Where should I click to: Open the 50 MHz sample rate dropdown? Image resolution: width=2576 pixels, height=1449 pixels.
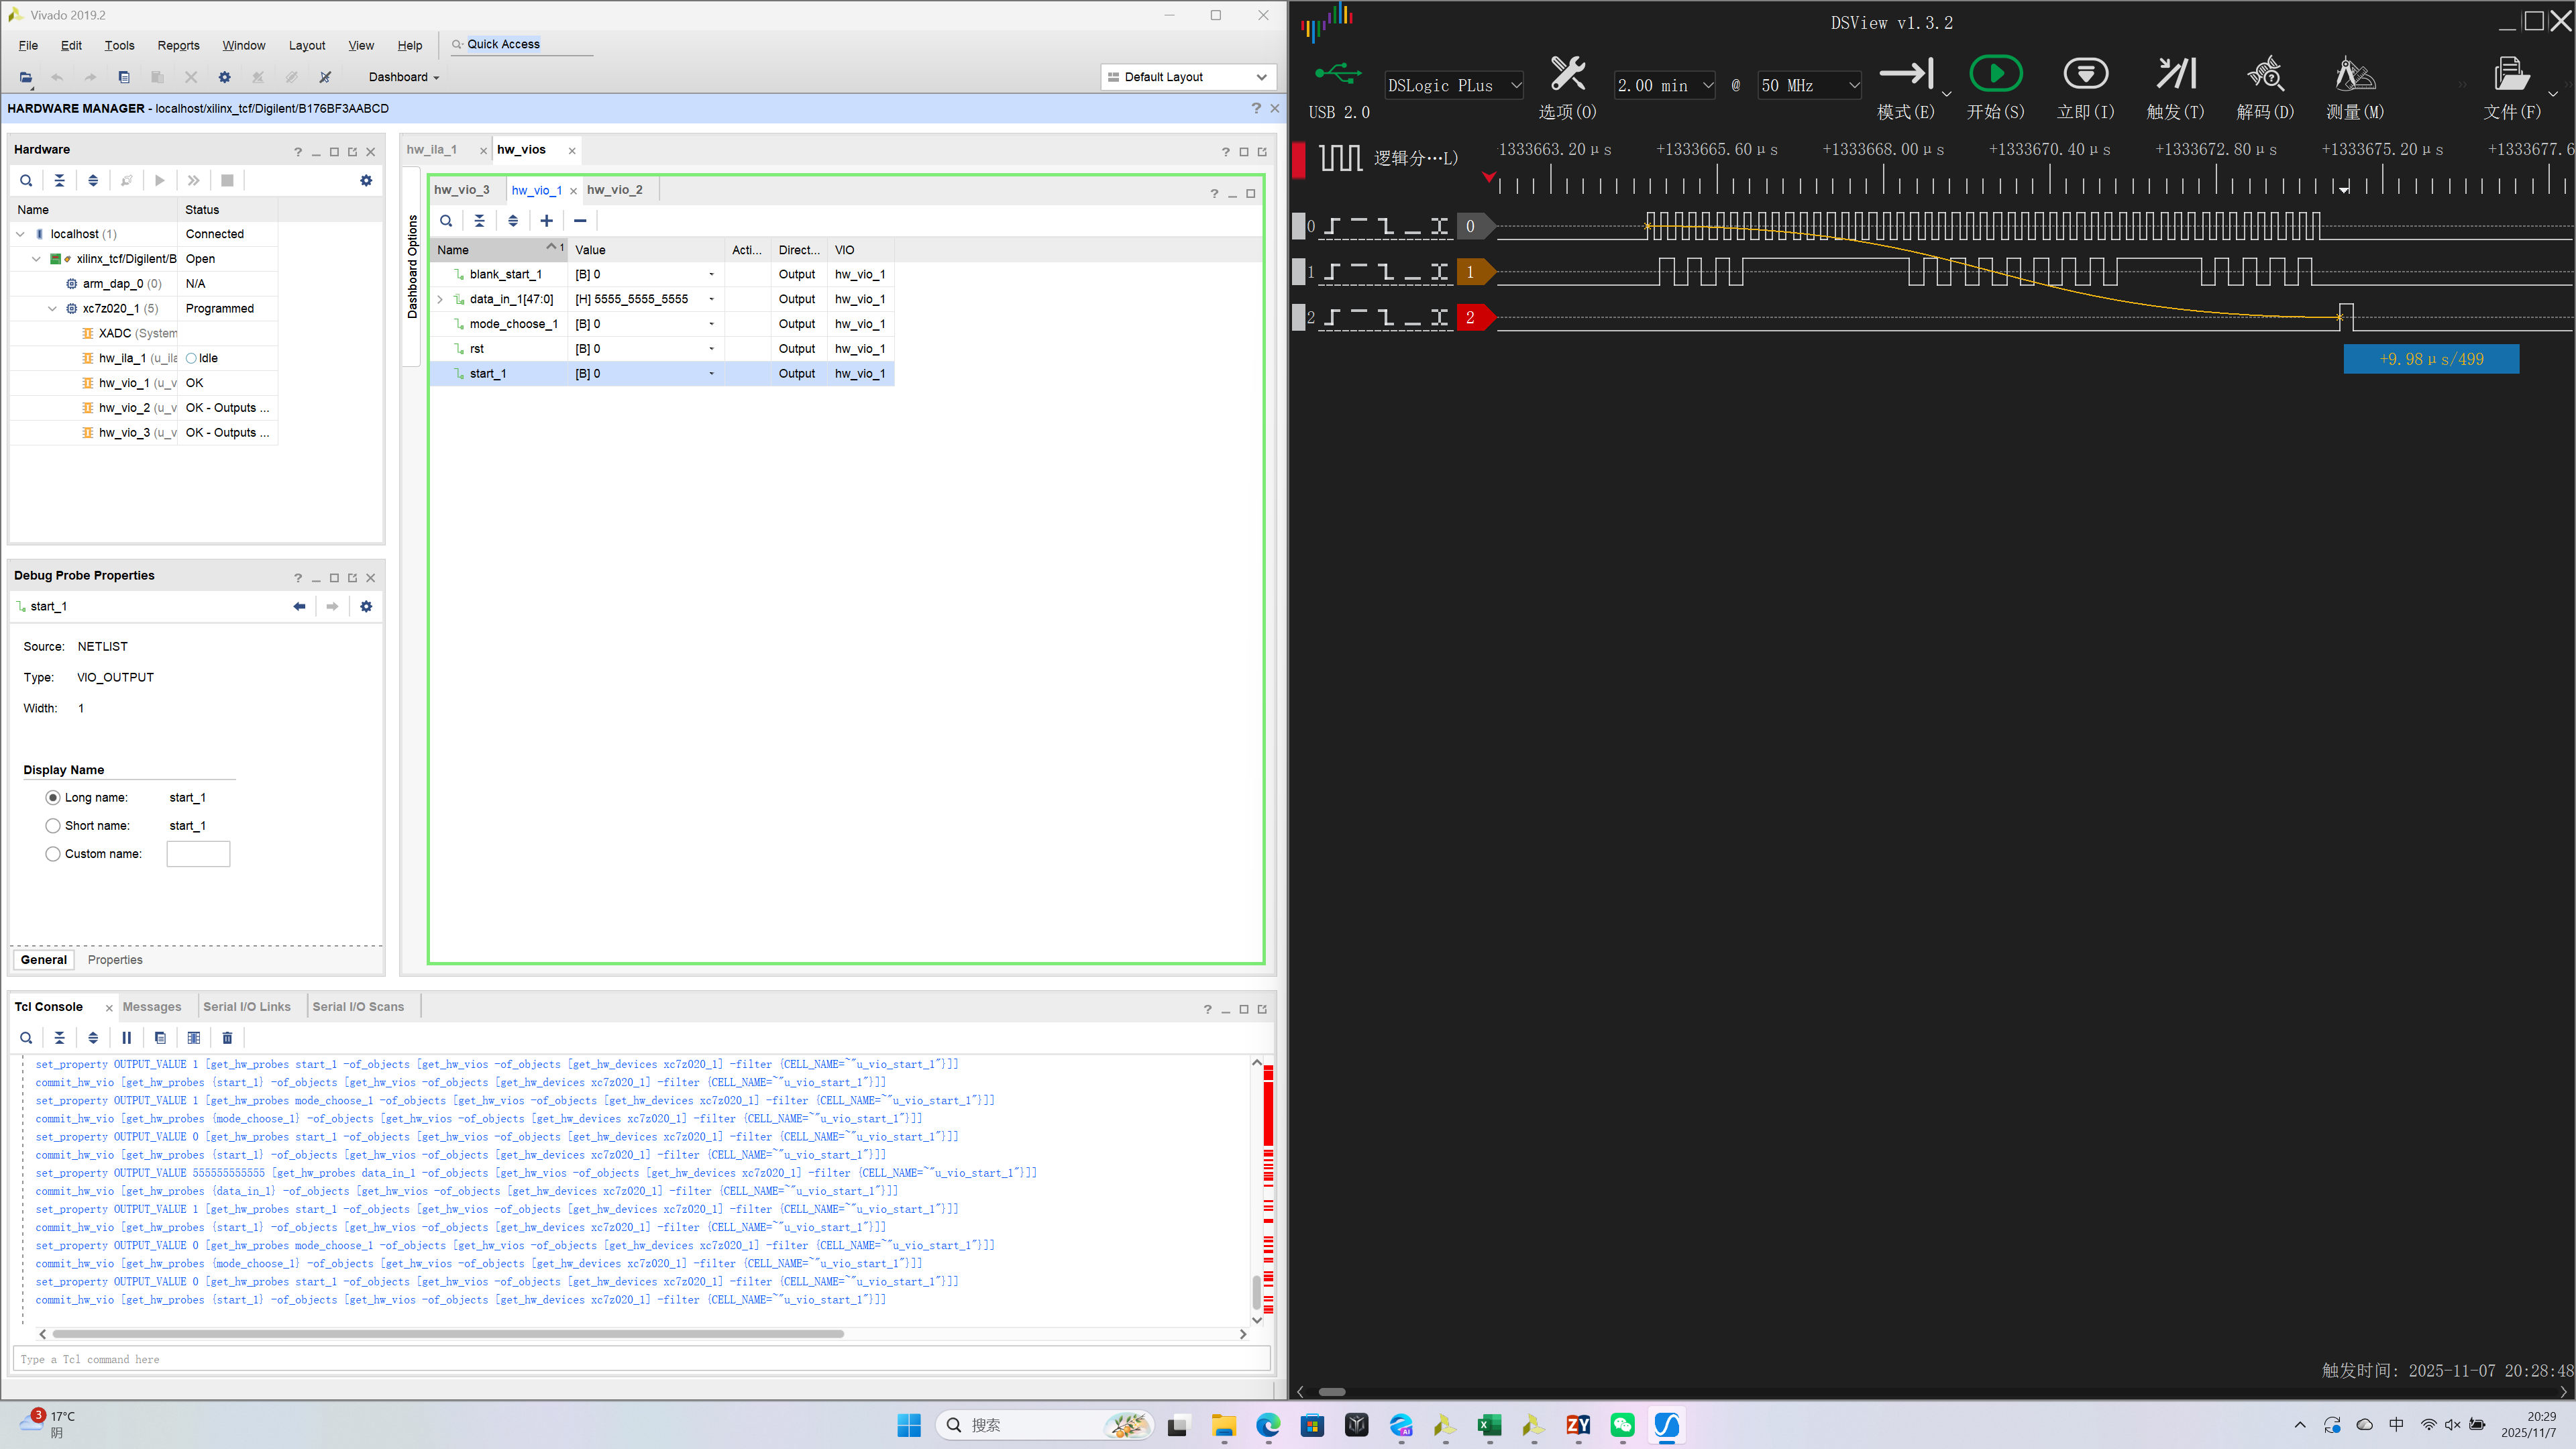click(1809, 86)
